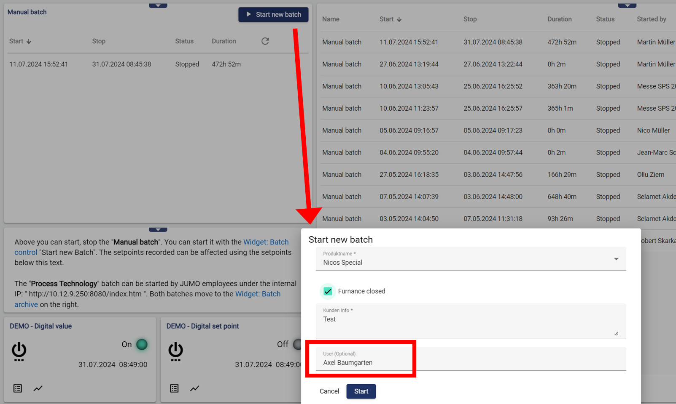The image size is (676, 404).
Task: Toggle the Off switch in Digital set point
Action: 297,344
